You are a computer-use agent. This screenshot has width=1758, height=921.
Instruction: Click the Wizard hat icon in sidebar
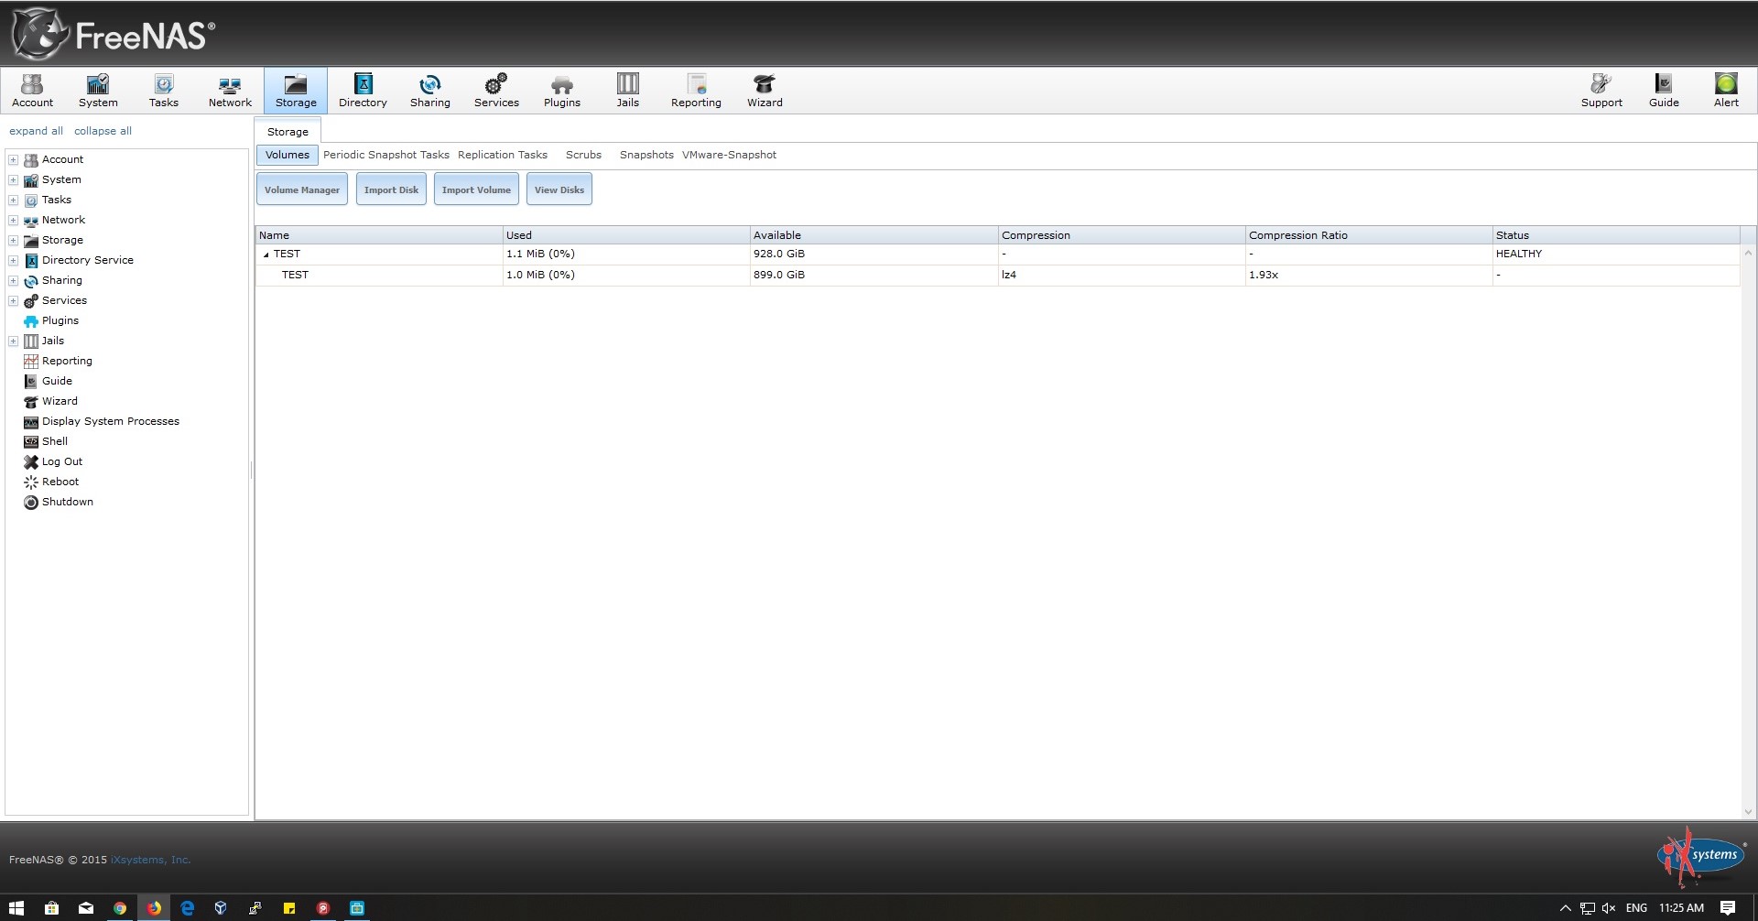[31, 401]
